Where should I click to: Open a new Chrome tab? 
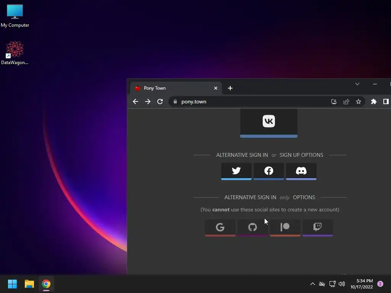(x=230, y=88)
